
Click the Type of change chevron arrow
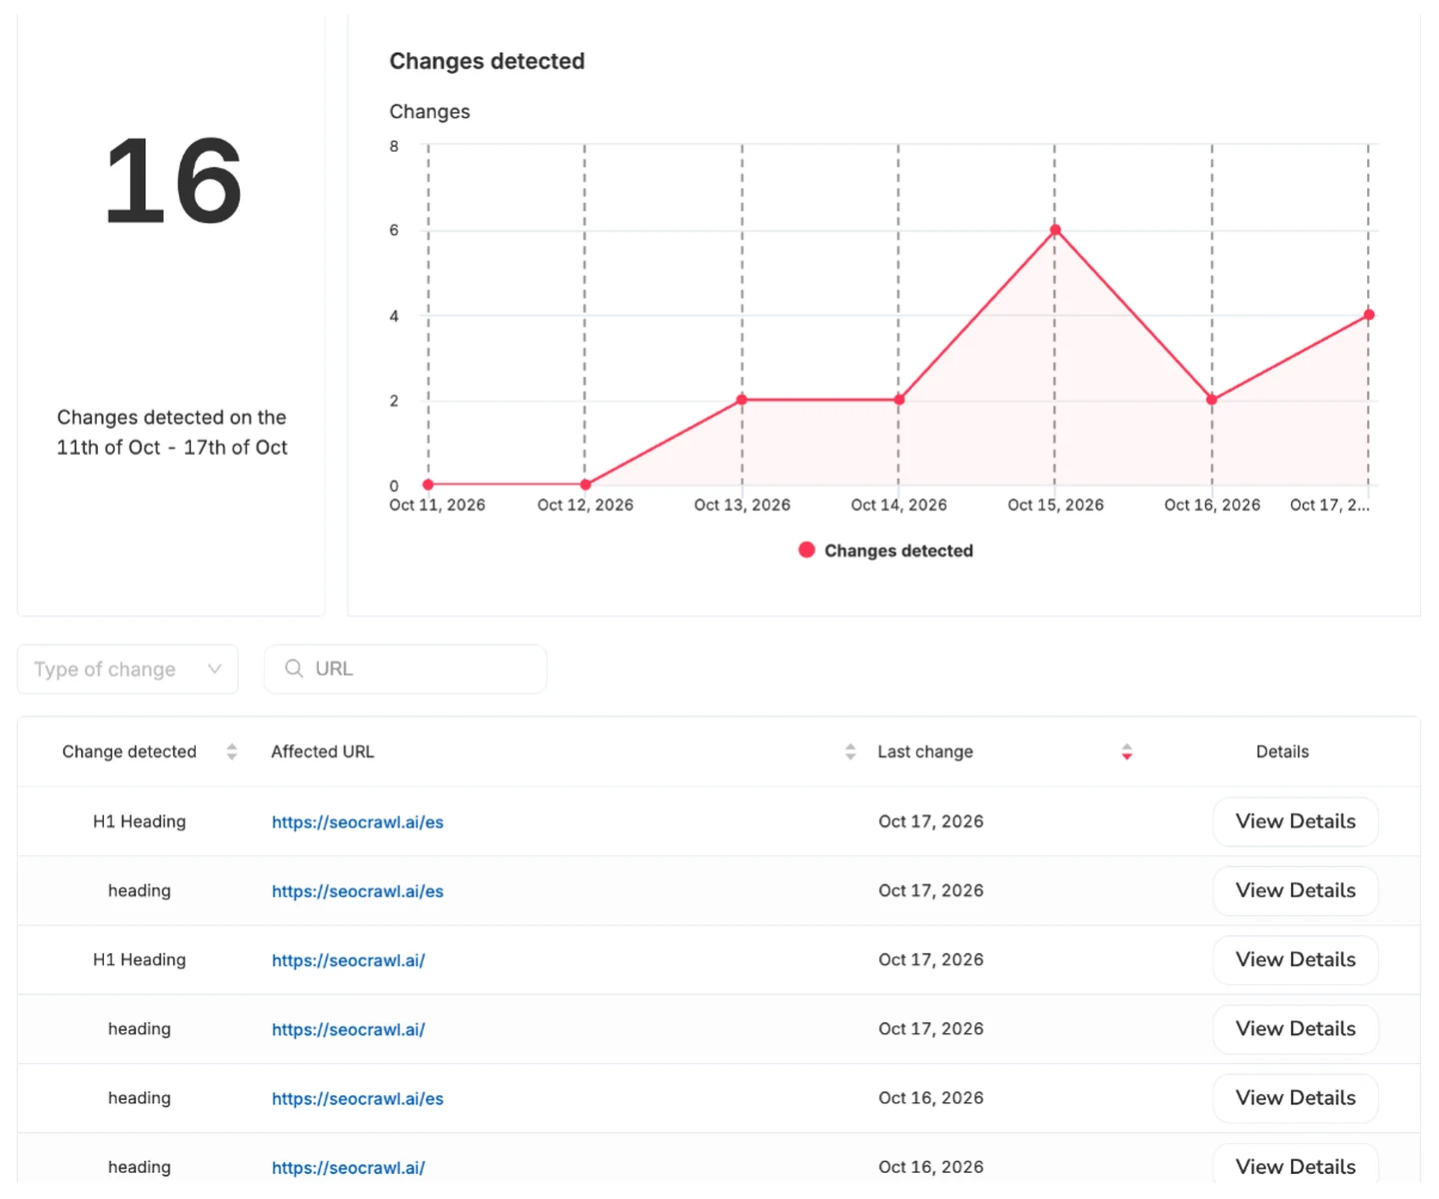pos(214,669)
